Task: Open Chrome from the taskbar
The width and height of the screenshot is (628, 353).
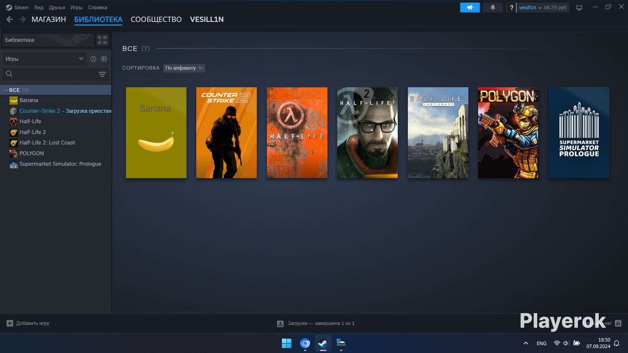Action: 305,343
